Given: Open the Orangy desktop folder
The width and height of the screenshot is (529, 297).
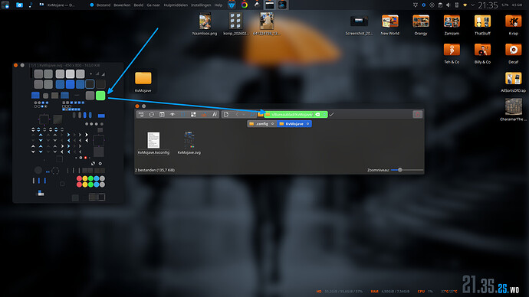Looking at the screenshot, I should click(x=421, y=25).
